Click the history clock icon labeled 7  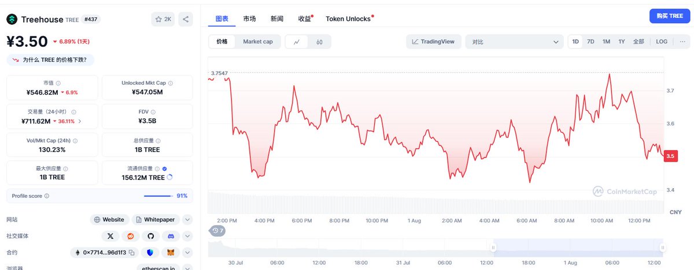coord(217,231)
